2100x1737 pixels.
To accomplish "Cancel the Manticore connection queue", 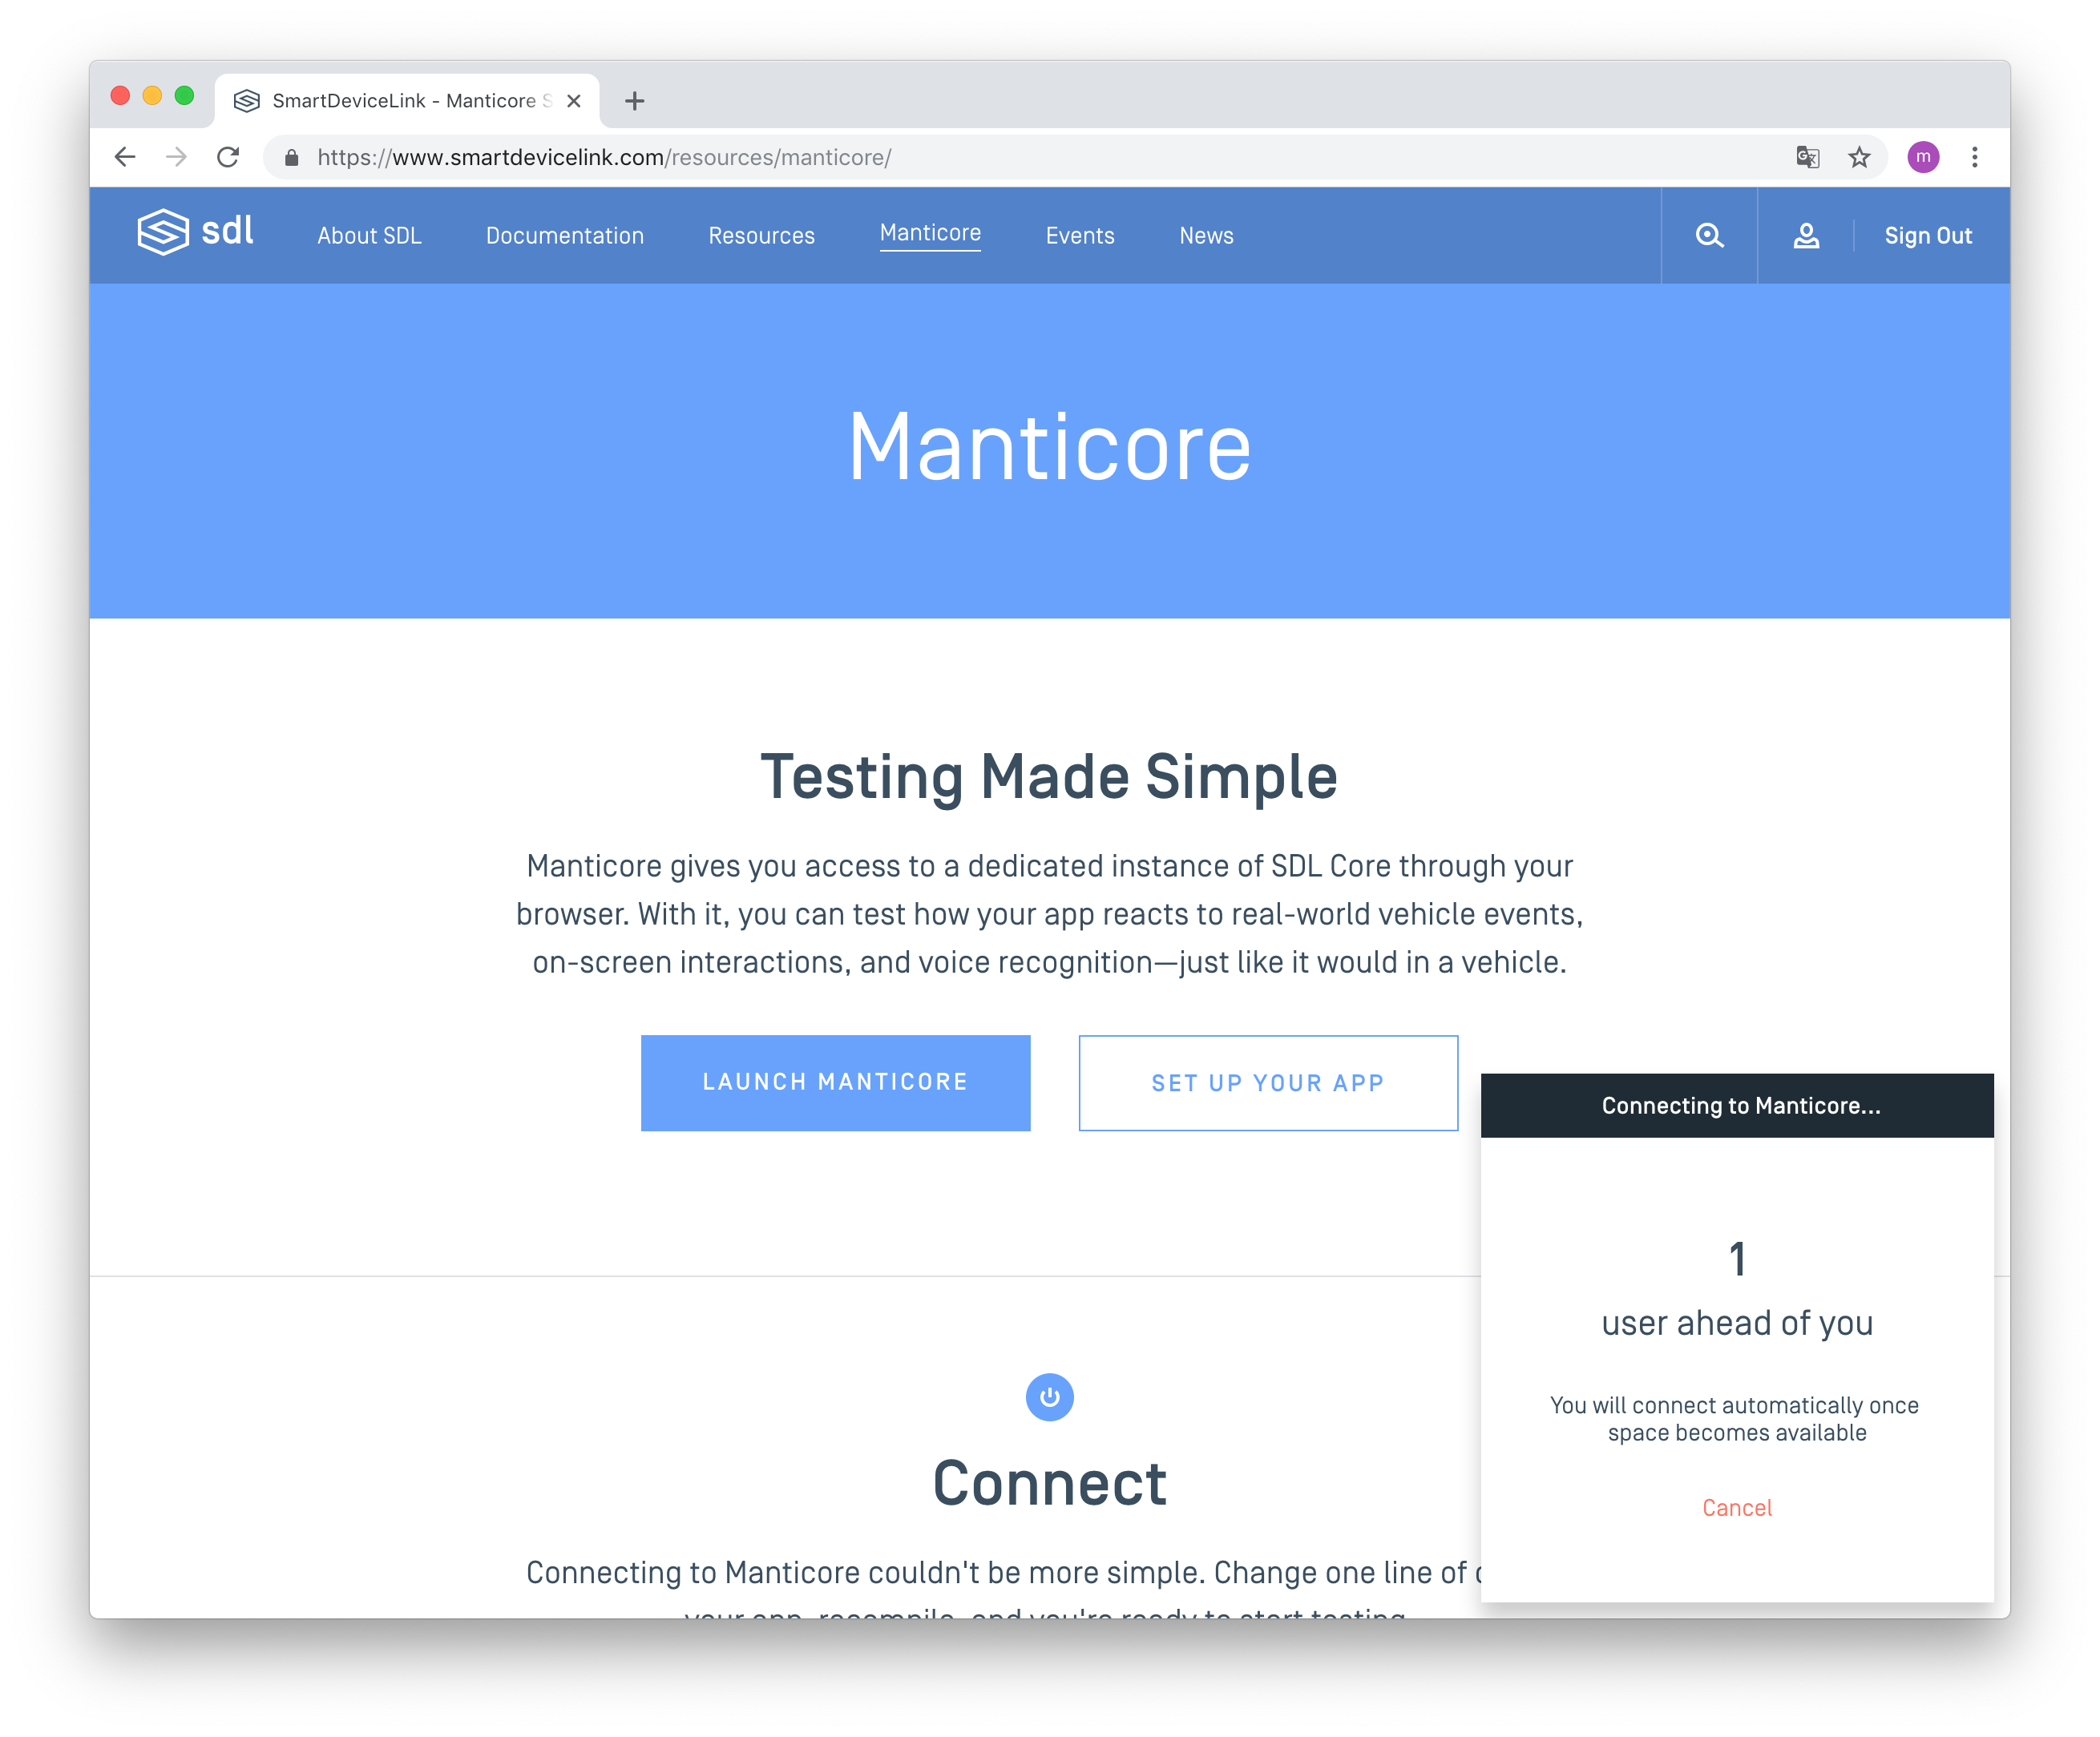I will (1736, 1507).
